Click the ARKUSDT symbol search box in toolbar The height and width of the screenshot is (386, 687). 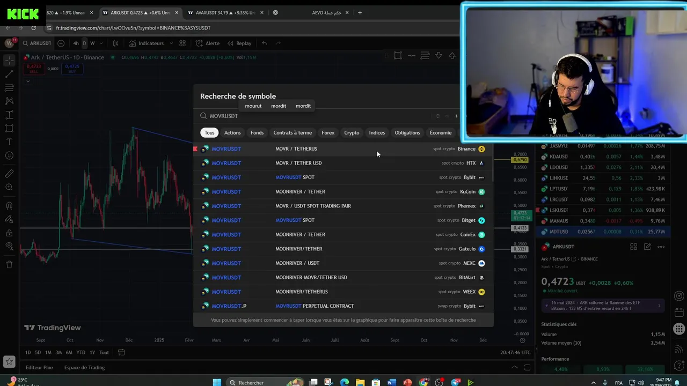tap(36, 43)
